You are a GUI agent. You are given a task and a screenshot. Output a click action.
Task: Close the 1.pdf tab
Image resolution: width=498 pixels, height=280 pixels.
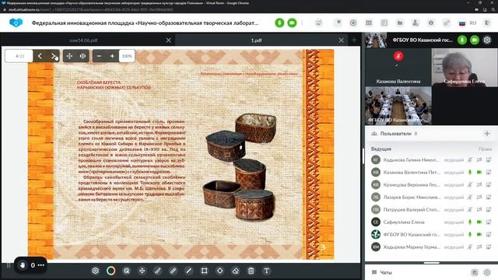tap(341, 40)
